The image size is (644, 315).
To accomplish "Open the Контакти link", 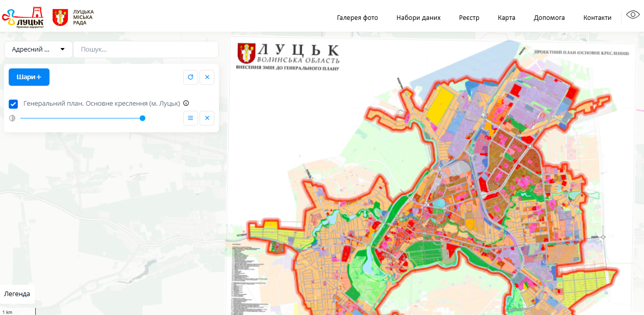I will 597,17.
